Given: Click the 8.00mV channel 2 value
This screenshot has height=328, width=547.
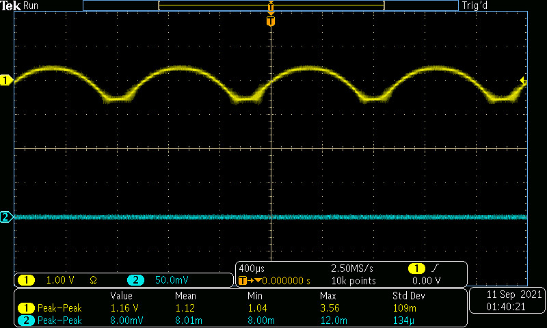Looking at the screenshot, I should [x=126, y=320].
